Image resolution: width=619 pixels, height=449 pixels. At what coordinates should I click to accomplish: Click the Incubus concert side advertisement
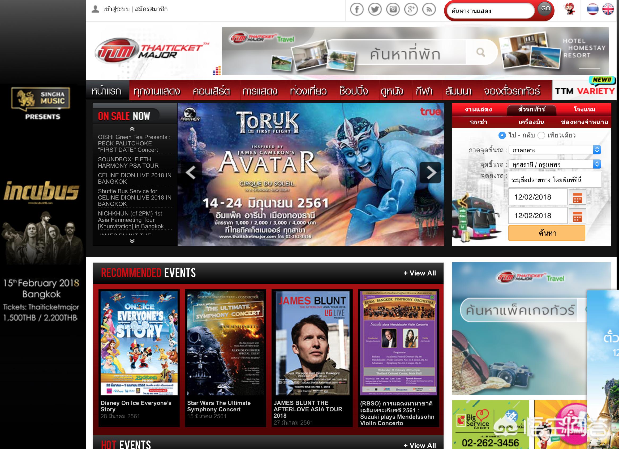point(42,205)
